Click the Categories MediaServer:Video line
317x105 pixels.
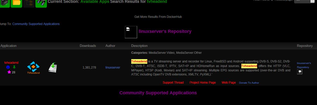(166, 53)
